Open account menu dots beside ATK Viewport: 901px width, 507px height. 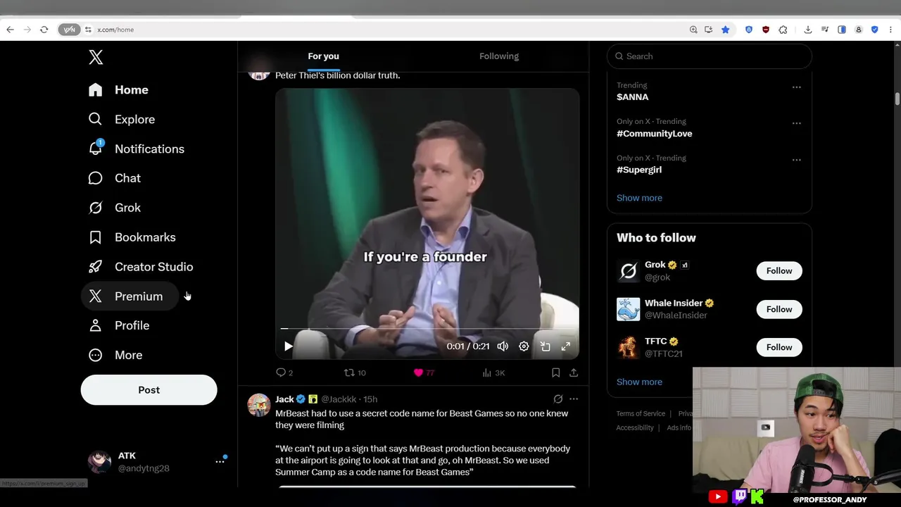(220, 461)
